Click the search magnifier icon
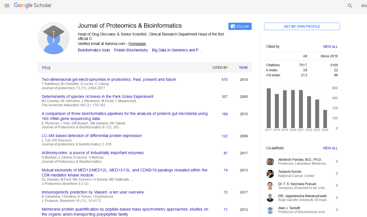This screenshot has width=367, height=217. pyautogui.click(x=350, y=6)
